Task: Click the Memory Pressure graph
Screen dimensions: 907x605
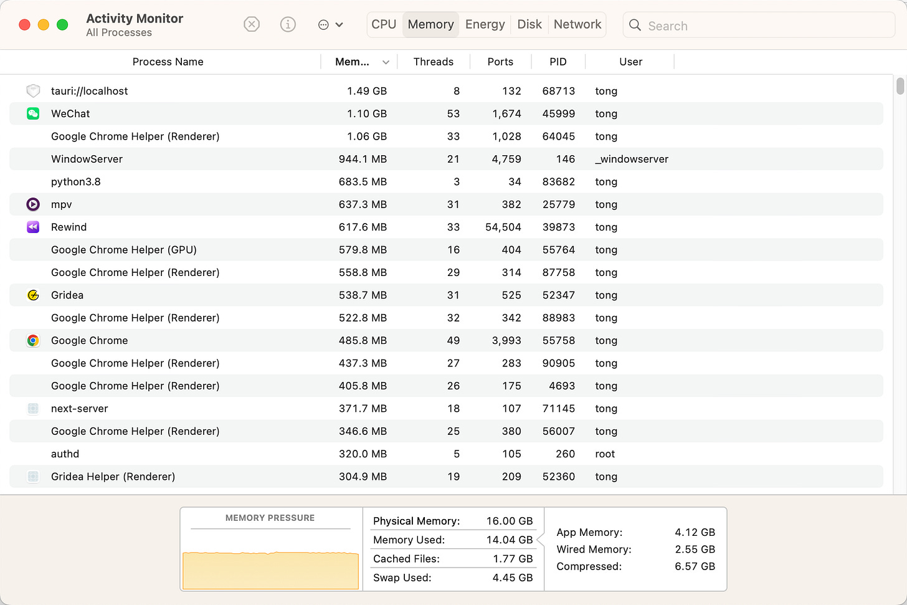Action: (270, 569)
